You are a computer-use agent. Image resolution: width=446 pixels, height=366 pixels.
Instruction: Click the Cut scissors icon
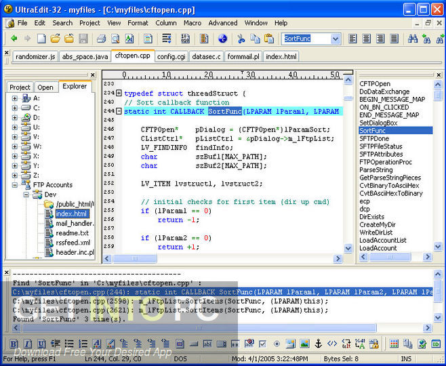pos(241,39)
